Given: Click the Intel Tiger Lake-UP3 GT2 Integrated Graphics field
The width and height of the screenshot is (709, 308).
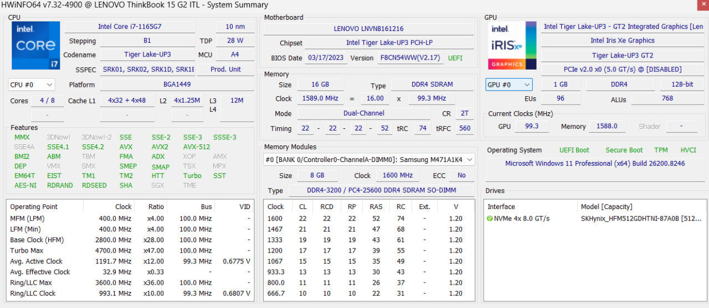Looking at the screenshot, I should [x=623, y=27].
